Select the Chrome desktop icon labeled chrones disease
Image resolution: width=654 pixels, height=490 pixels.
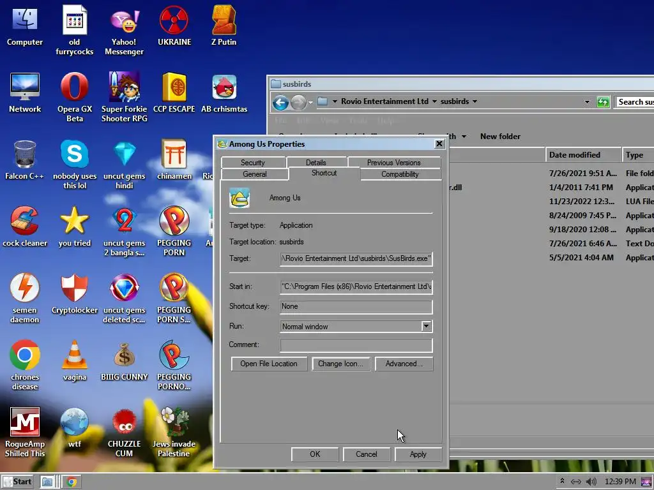tap(25, 366)
